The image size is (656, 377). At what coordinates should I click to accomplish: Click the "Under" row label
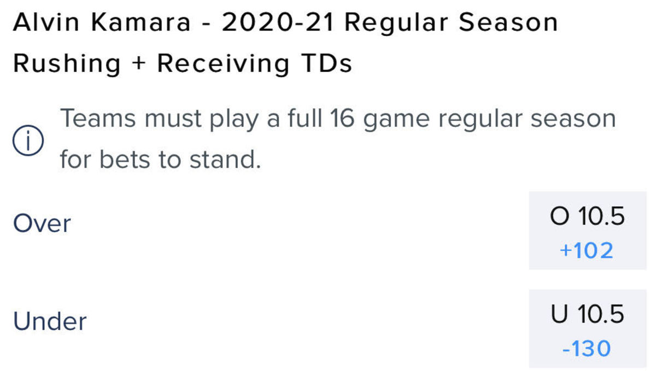[x=50, y=321]
